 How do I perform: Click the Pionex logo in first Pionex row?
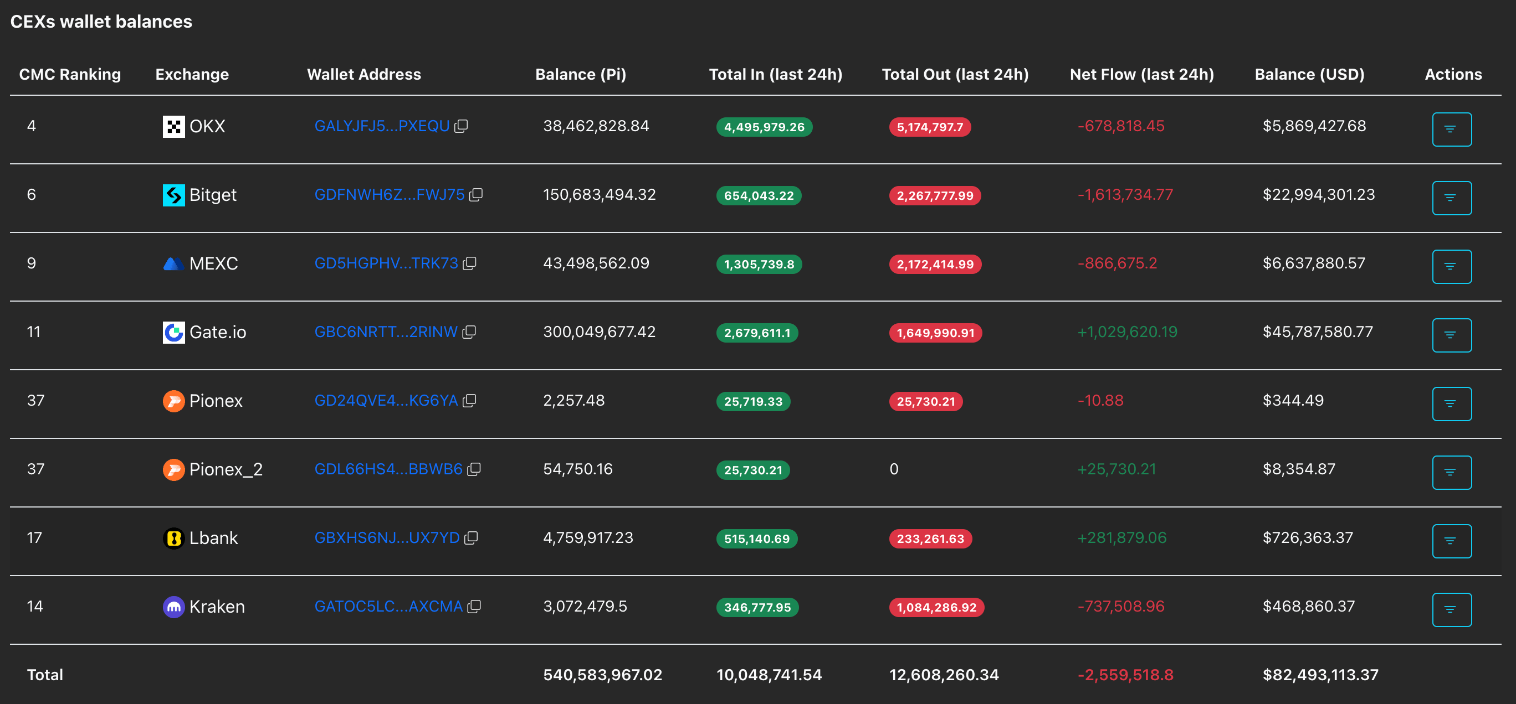(173, 401)
